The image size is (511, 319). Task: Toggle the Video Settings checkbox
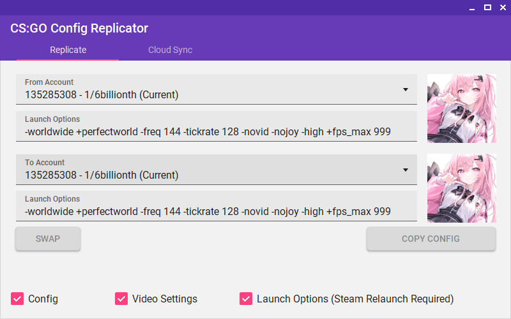point(121,299)
